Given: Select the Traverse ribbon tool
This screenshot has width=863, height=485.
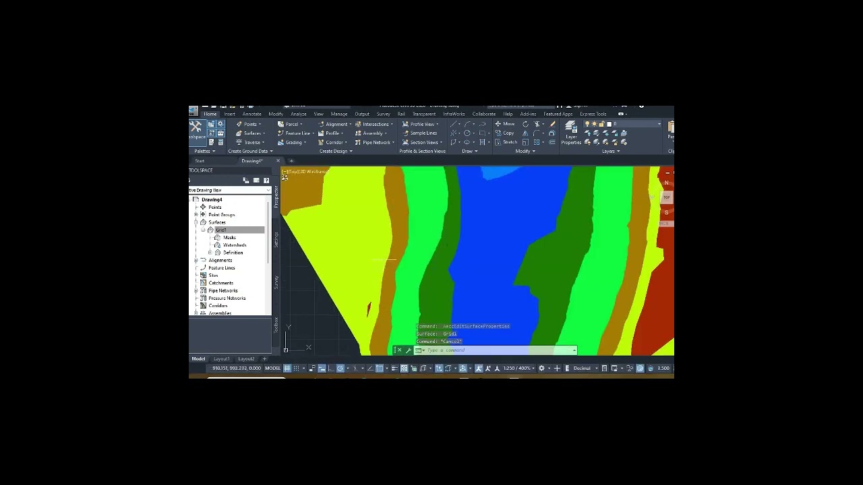Looking at the screenshot, I should coord(251,142).
